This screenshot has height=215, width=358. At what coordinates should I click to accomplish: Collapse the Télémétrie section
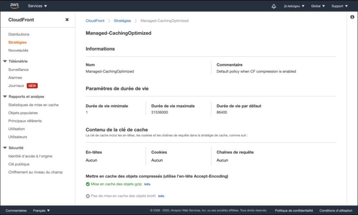pos(5,61)
